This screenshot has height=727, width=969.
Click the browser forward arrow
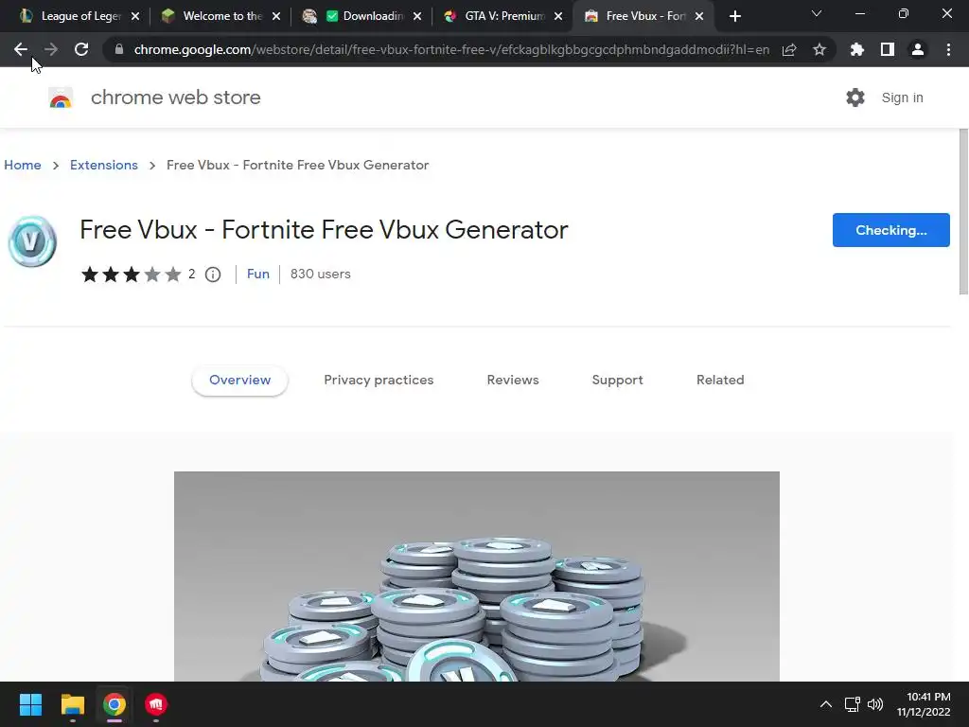(x=51, y=49)
